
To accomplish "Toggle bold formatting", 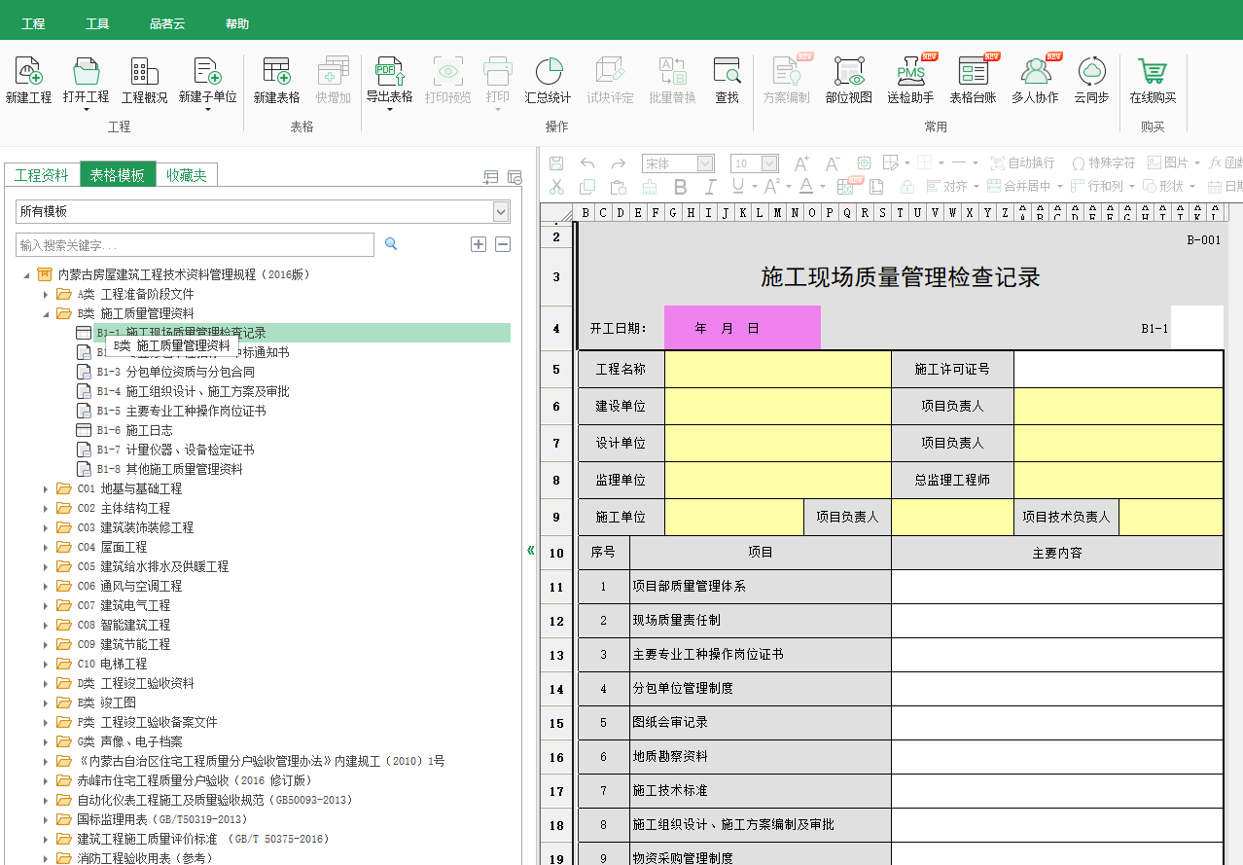I will pos(680,187).
